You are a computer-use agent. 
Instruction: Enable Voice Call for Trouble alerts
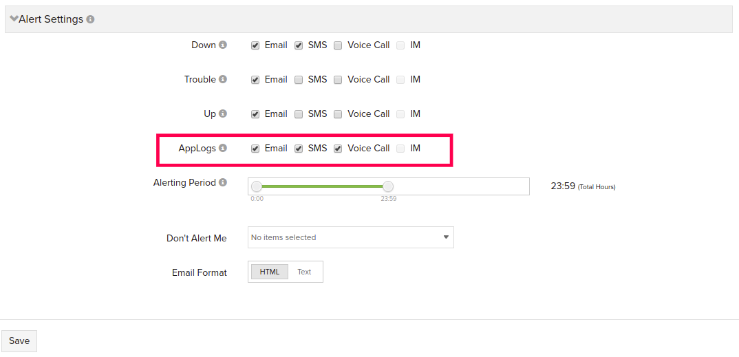(338, 80)
